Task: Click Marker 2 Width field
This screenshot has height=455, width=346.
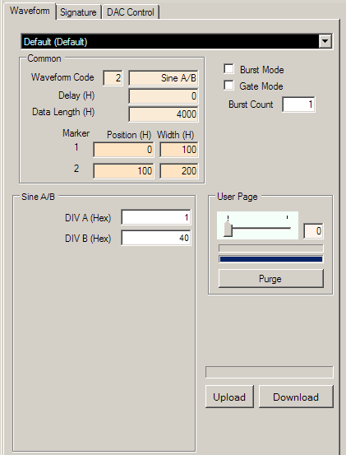Action: pos(179,171)
